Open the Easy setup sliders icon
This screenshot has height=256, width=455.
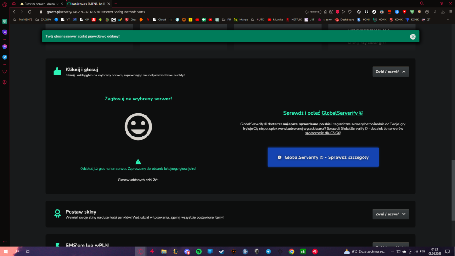pyautogui.click(x=450, y=12)
